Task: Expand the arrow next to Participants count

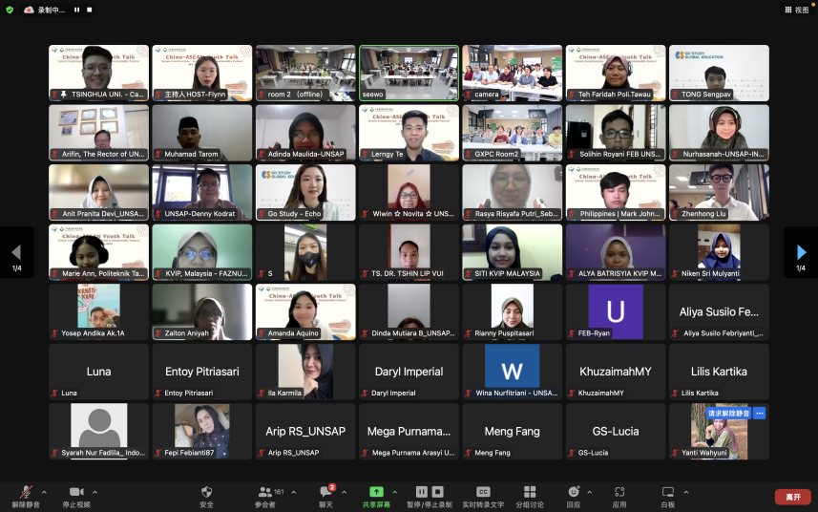Action: [x=293, y=492]
